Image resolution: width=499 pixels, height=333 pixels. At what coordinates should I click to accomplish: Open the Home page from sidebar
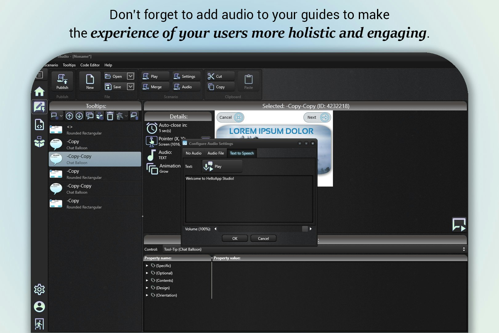click(39, 92)
